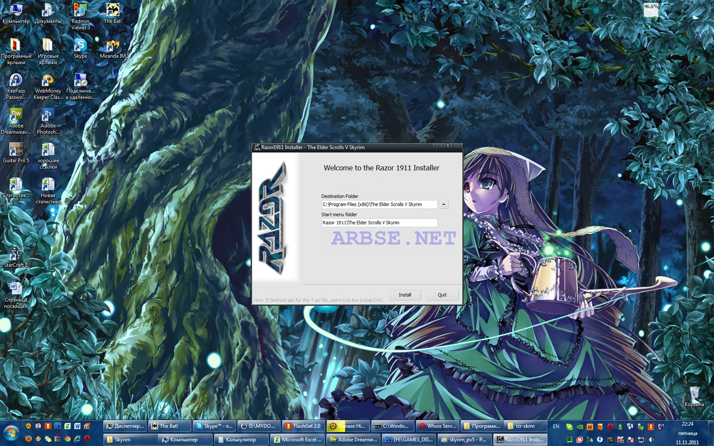Open the Документы desktop icon

48,14
